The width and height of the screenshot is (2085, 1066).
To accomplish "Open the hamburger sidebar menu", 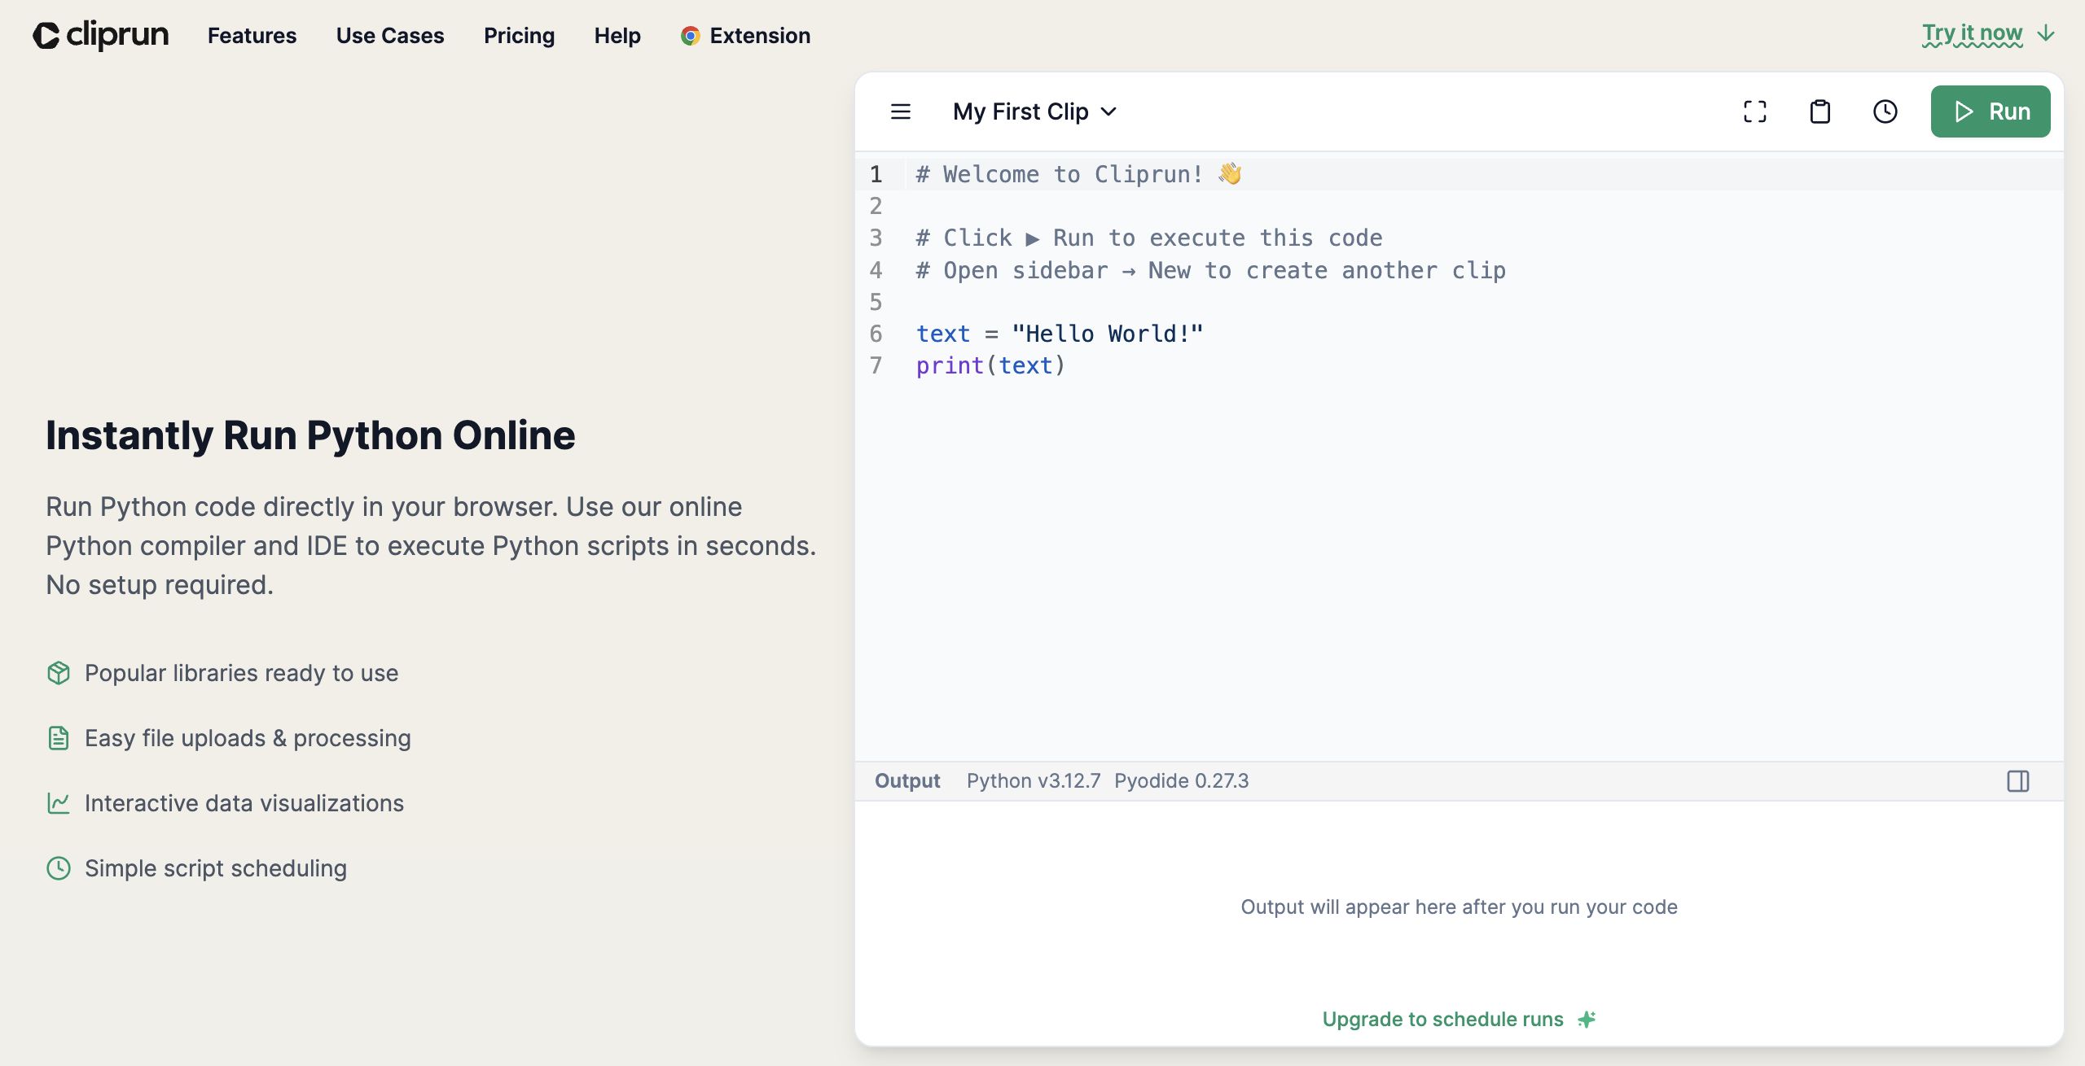I will tap(900, 111).
